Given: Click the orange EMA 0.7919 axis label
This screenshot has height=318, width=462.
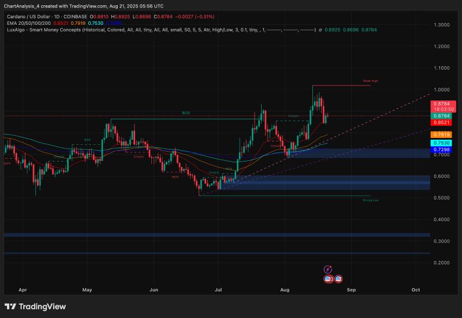Looking at the screenshot, I should point(444,134).
